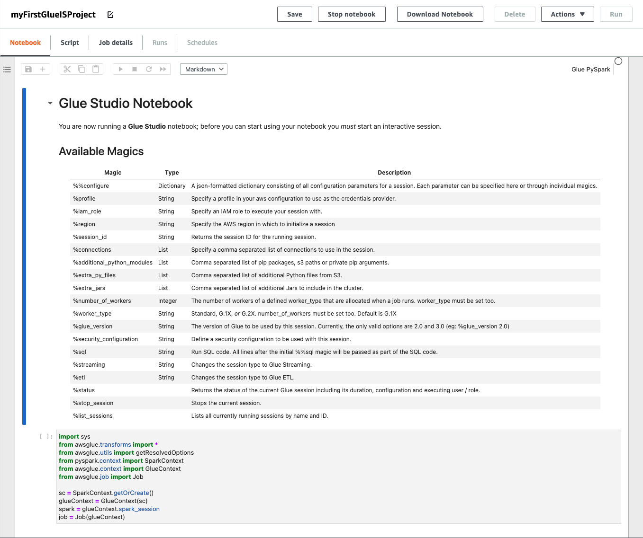Screen dimensions: 643x538
Task: Click the Available Magics heading
Action: click(x=101, y=151)
